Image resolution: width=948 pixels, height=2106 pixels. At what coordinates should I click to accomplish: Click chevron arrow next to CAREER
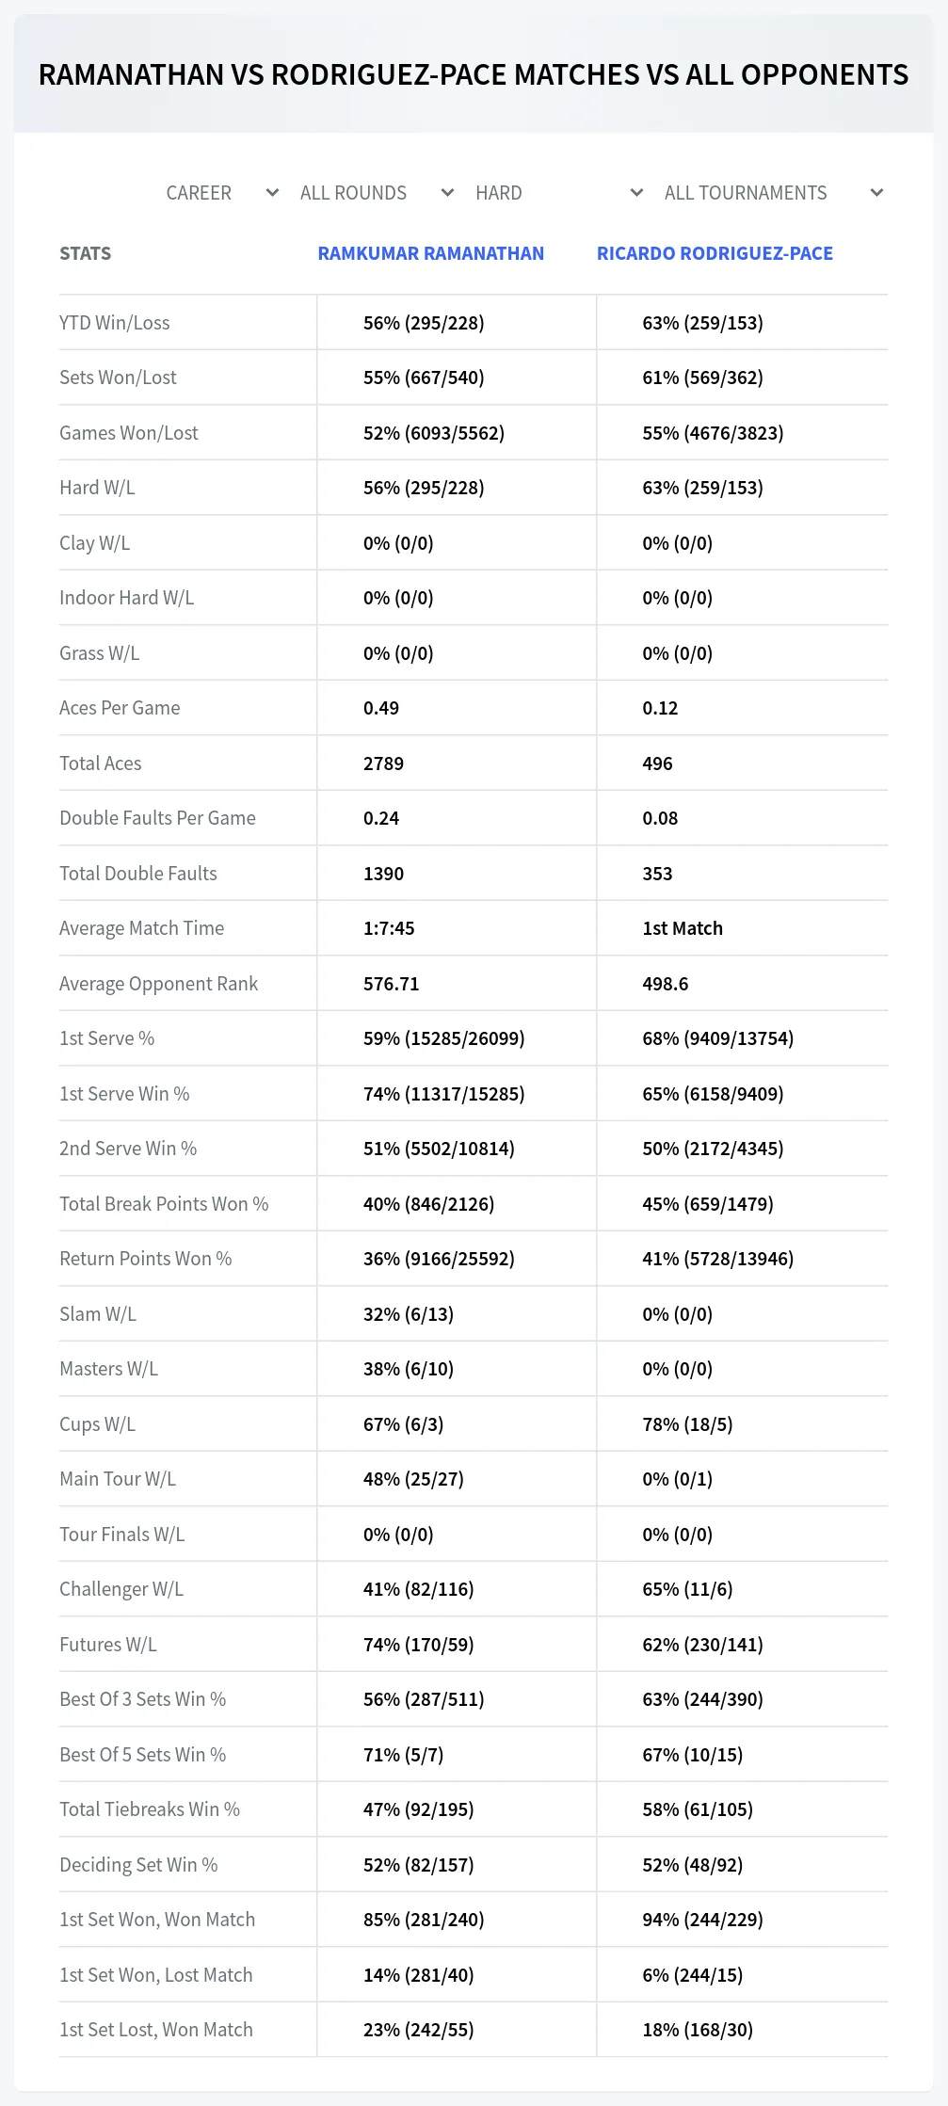pos(272,193)
